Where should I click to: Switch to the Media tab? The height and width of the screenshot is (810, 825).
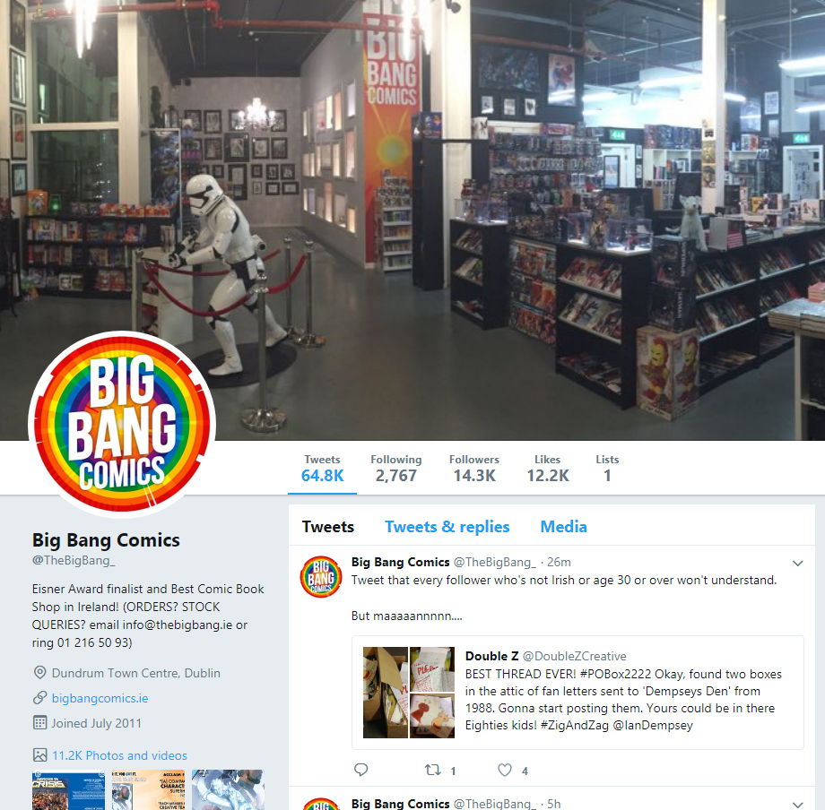563,527
